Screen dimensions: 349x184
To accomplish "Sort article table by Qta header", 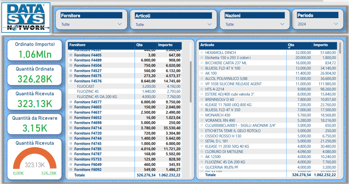I will [291, 45].
